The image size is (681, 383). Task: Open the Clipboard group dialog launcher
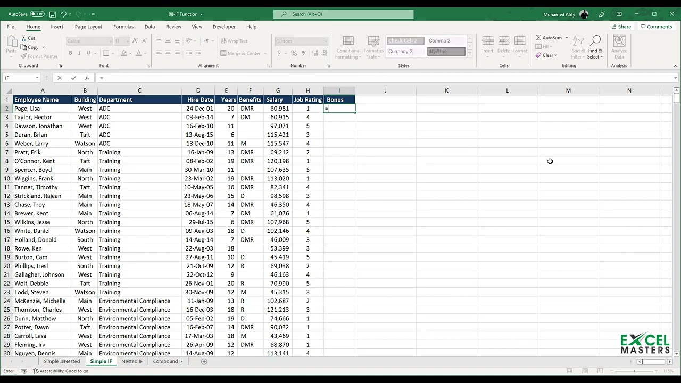[60, 66]
